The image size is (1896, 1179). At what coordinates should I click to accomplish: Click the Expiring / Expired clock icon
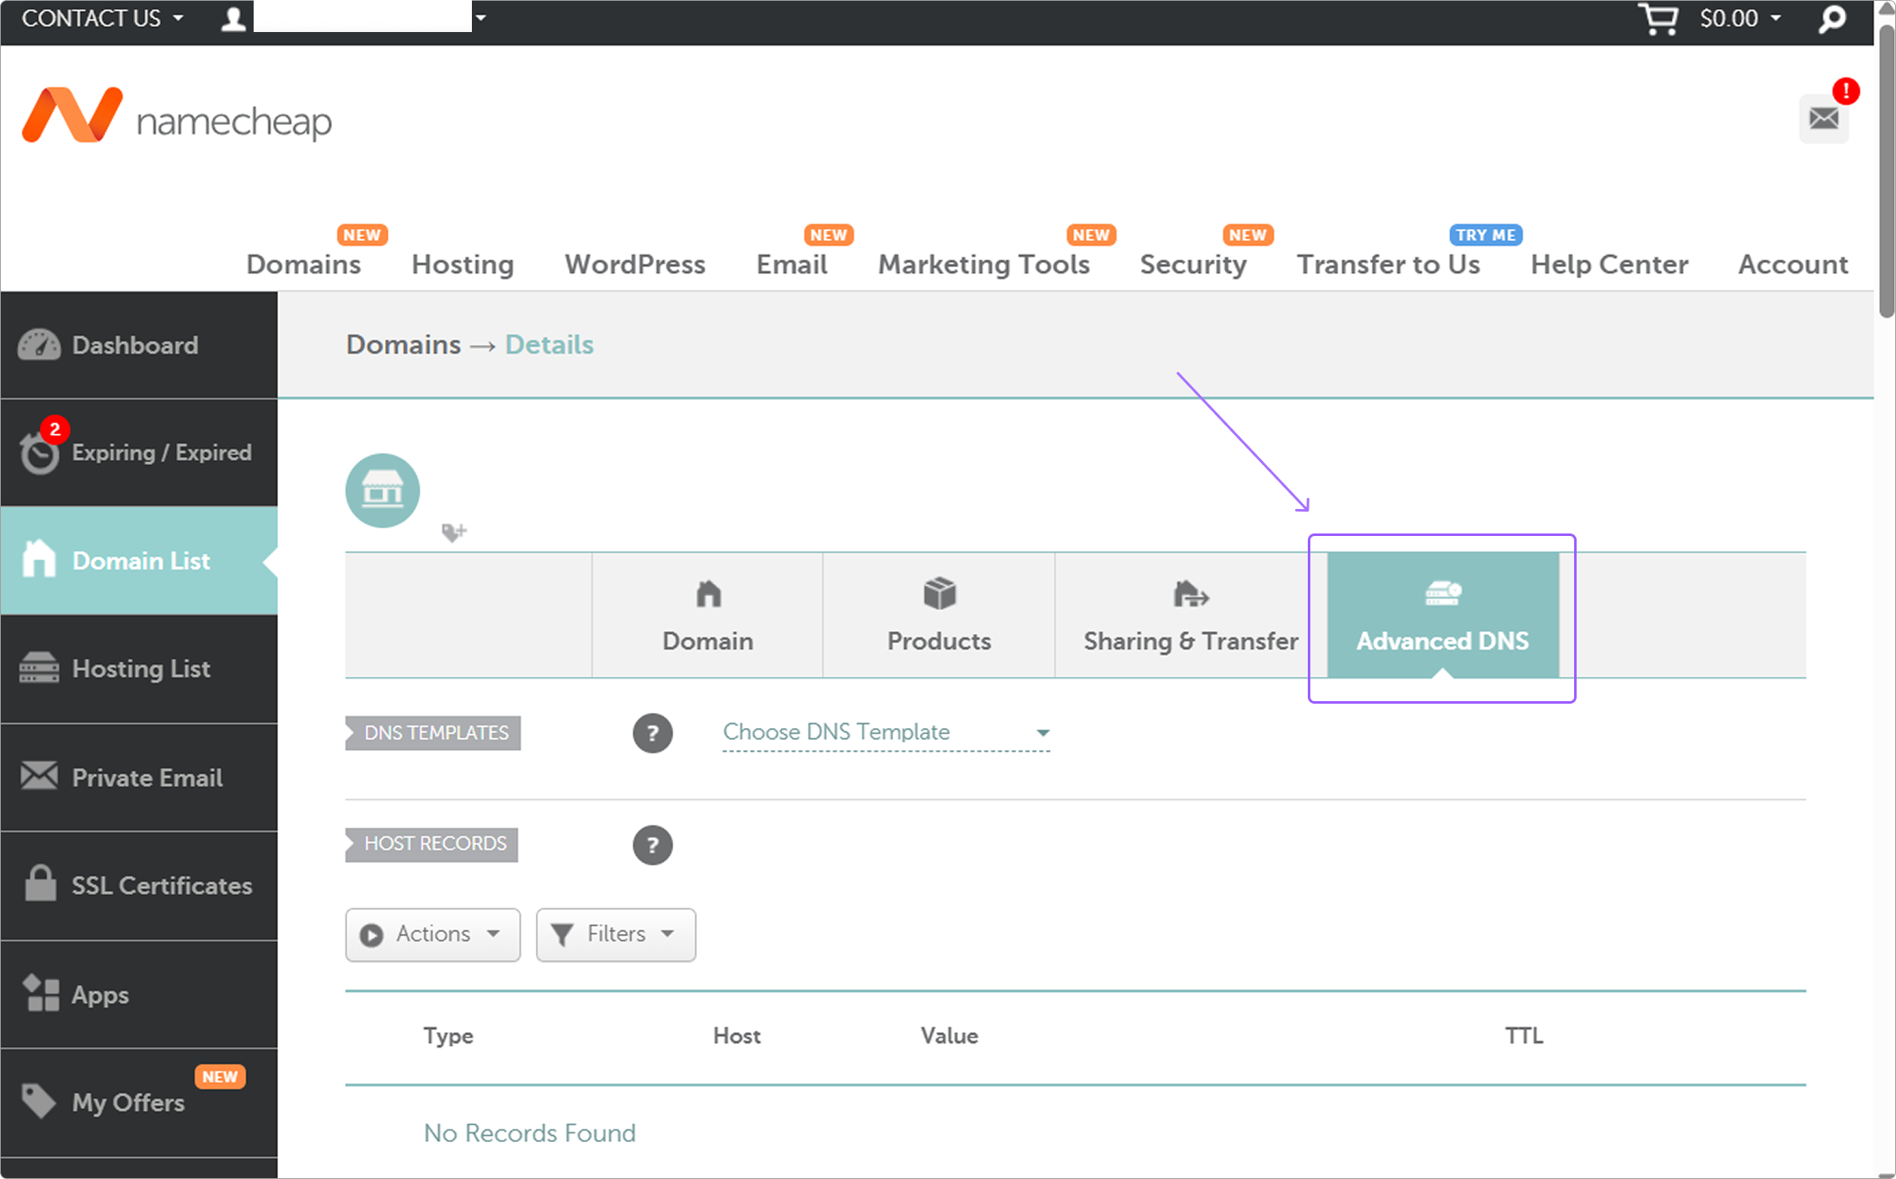pos(40,453)
